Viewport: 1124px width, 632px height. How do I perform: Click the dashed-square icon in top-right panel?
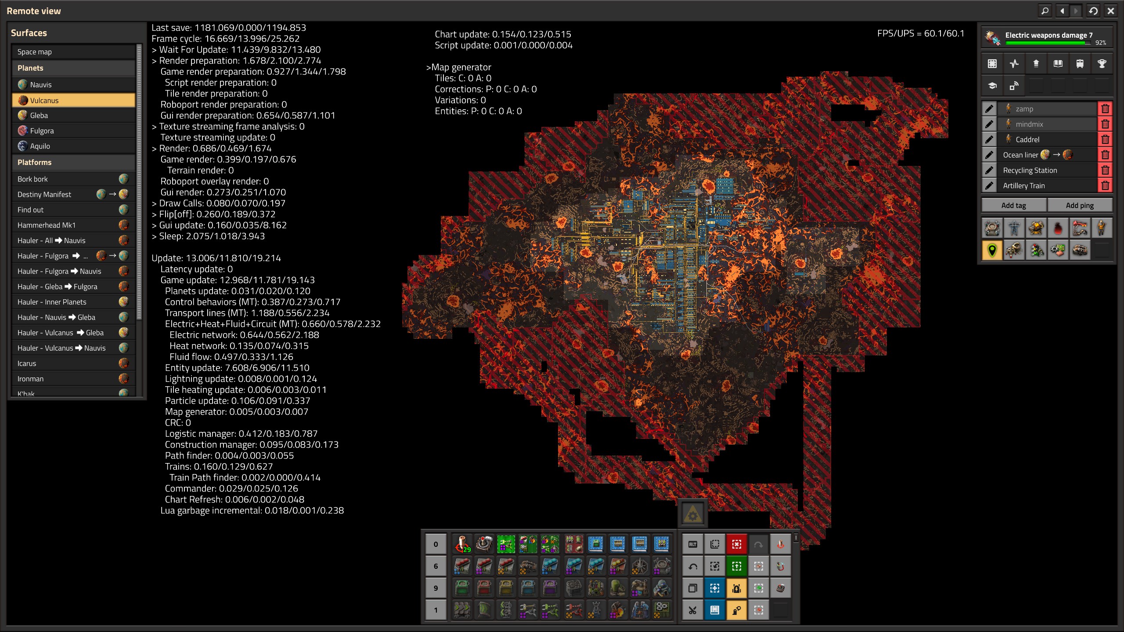click(992, 64)
